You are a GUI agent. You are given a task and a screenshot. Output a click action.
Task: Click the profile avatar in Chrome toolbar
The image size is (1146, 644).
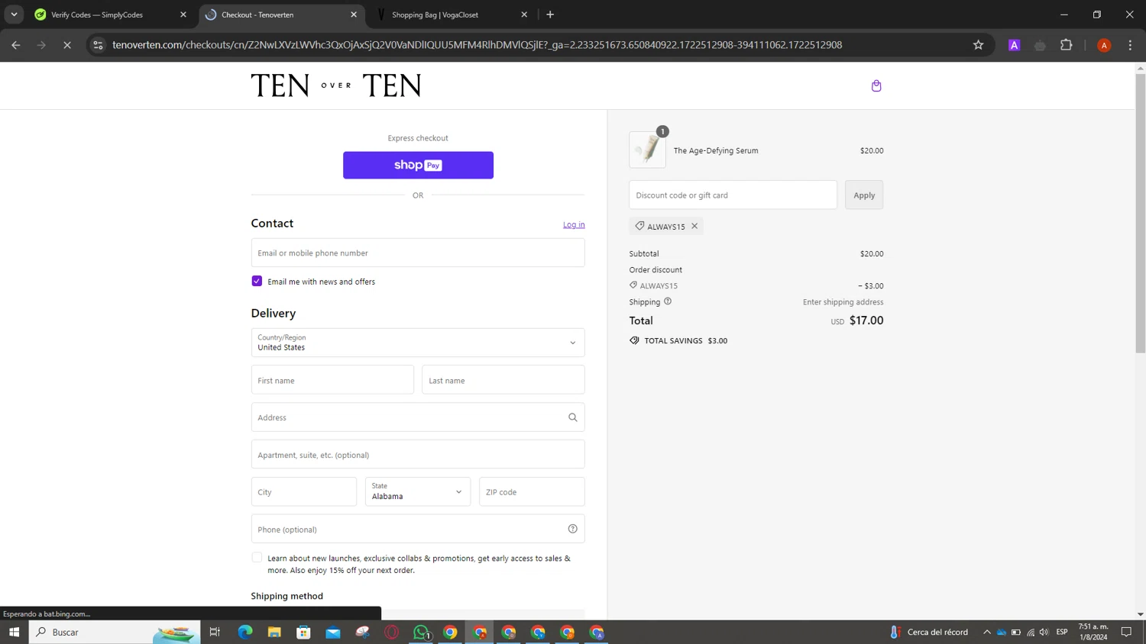click(1104, 45)
